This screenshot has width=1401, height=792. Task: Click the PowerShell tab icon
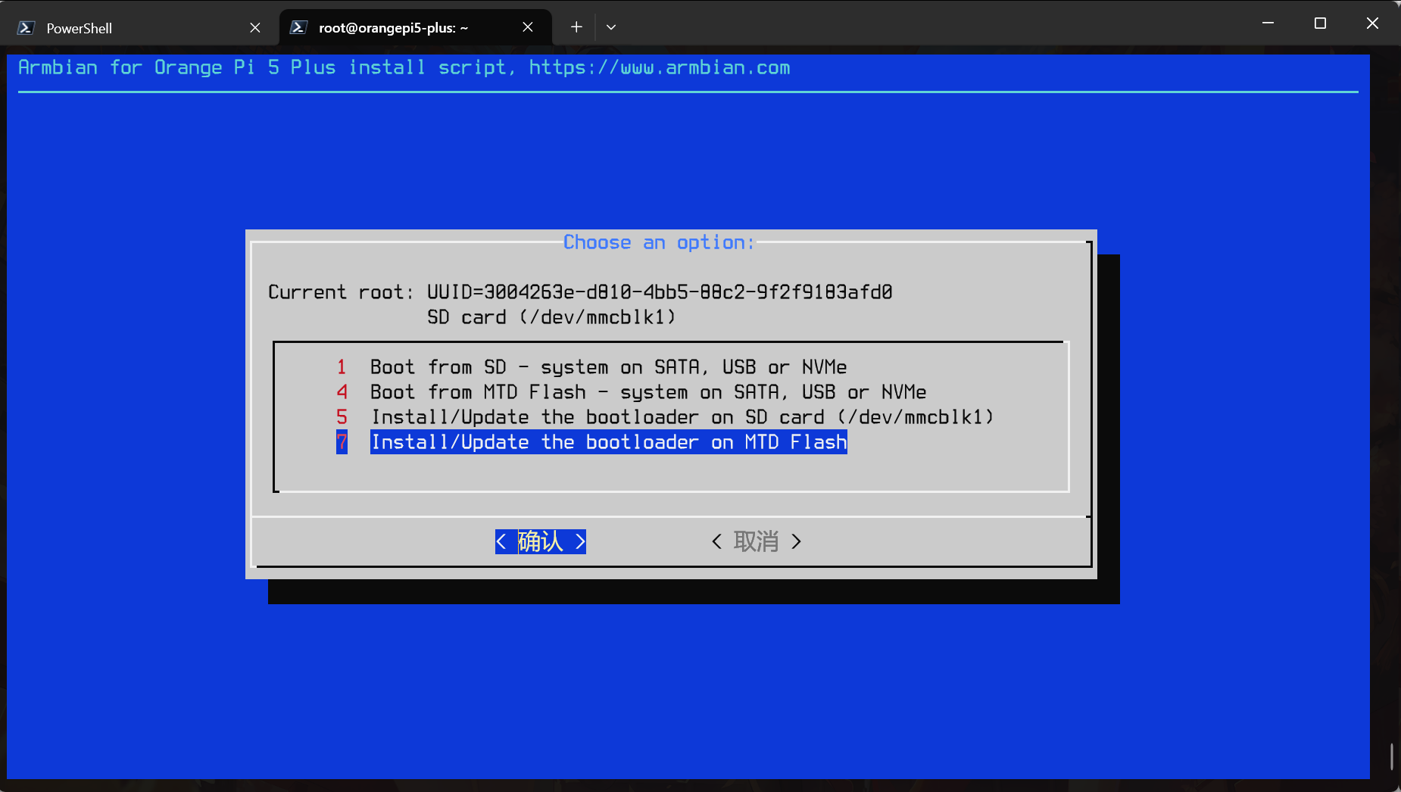pyautogui.click(x=26, y=28)
